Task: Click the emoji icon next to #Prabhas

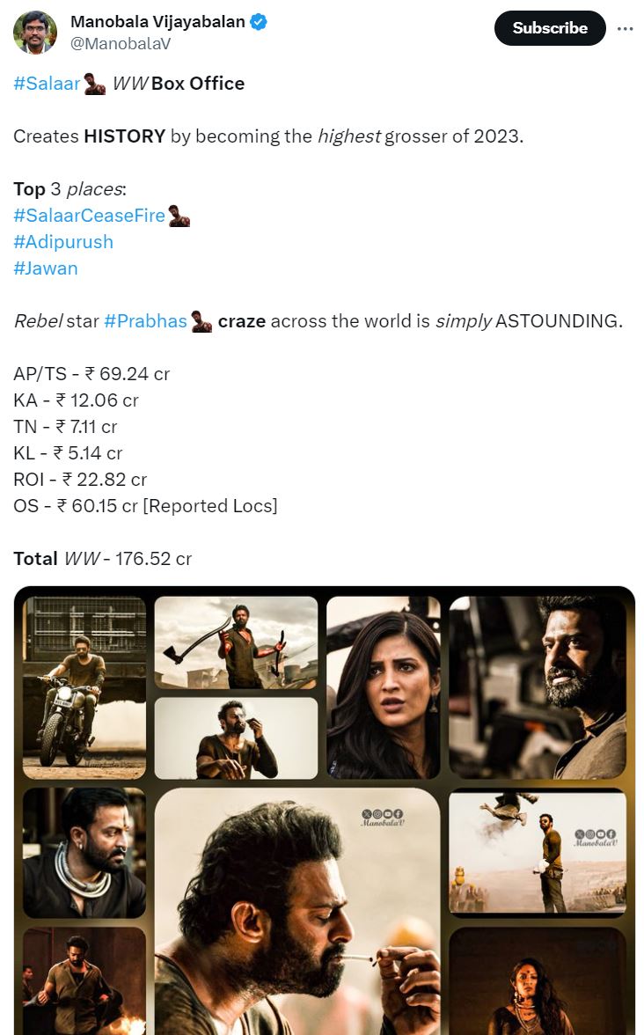Action: click(201, 321)
